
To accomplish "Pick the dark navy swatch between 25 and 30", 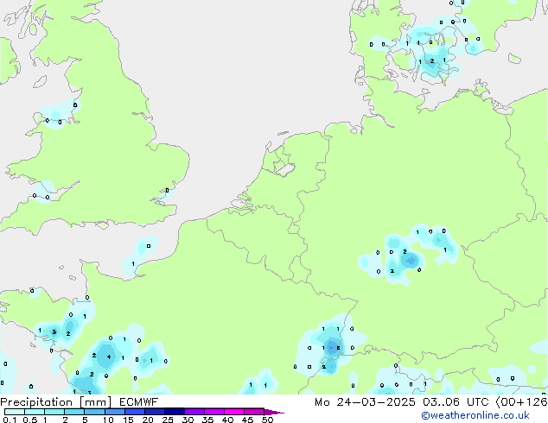I will (x=174, y=412).
